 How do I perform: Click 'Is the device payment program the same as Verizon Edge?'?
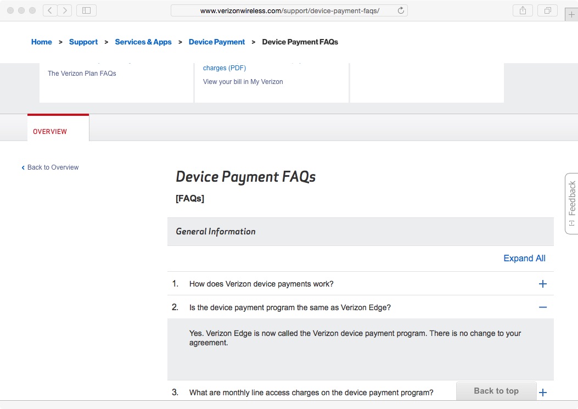[290, 307]
